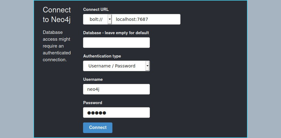Open the Username / Password authentication dropdown

[116, 66]
